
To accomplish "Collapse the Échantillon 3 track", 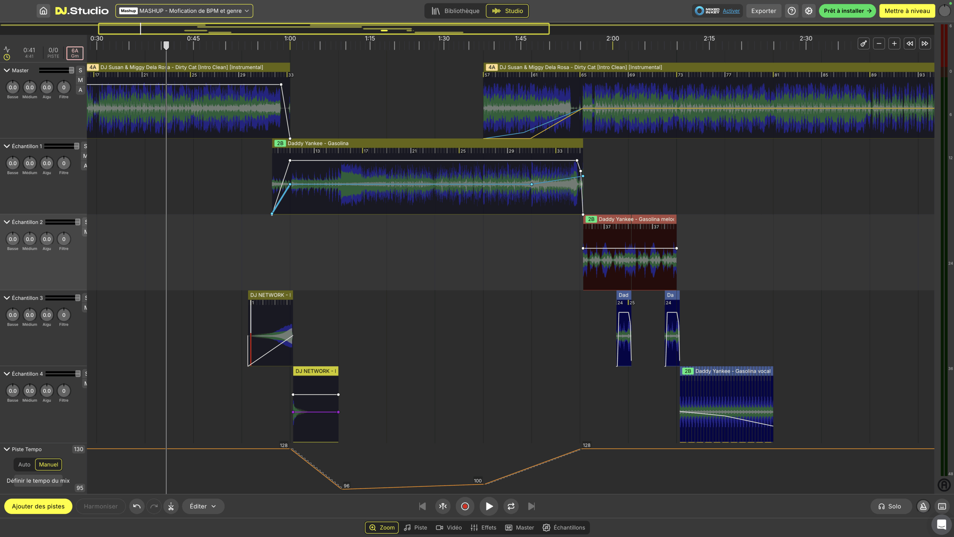I will (7, 298).
